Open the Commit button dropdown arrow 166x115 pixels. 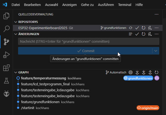(x=155, y=51)
